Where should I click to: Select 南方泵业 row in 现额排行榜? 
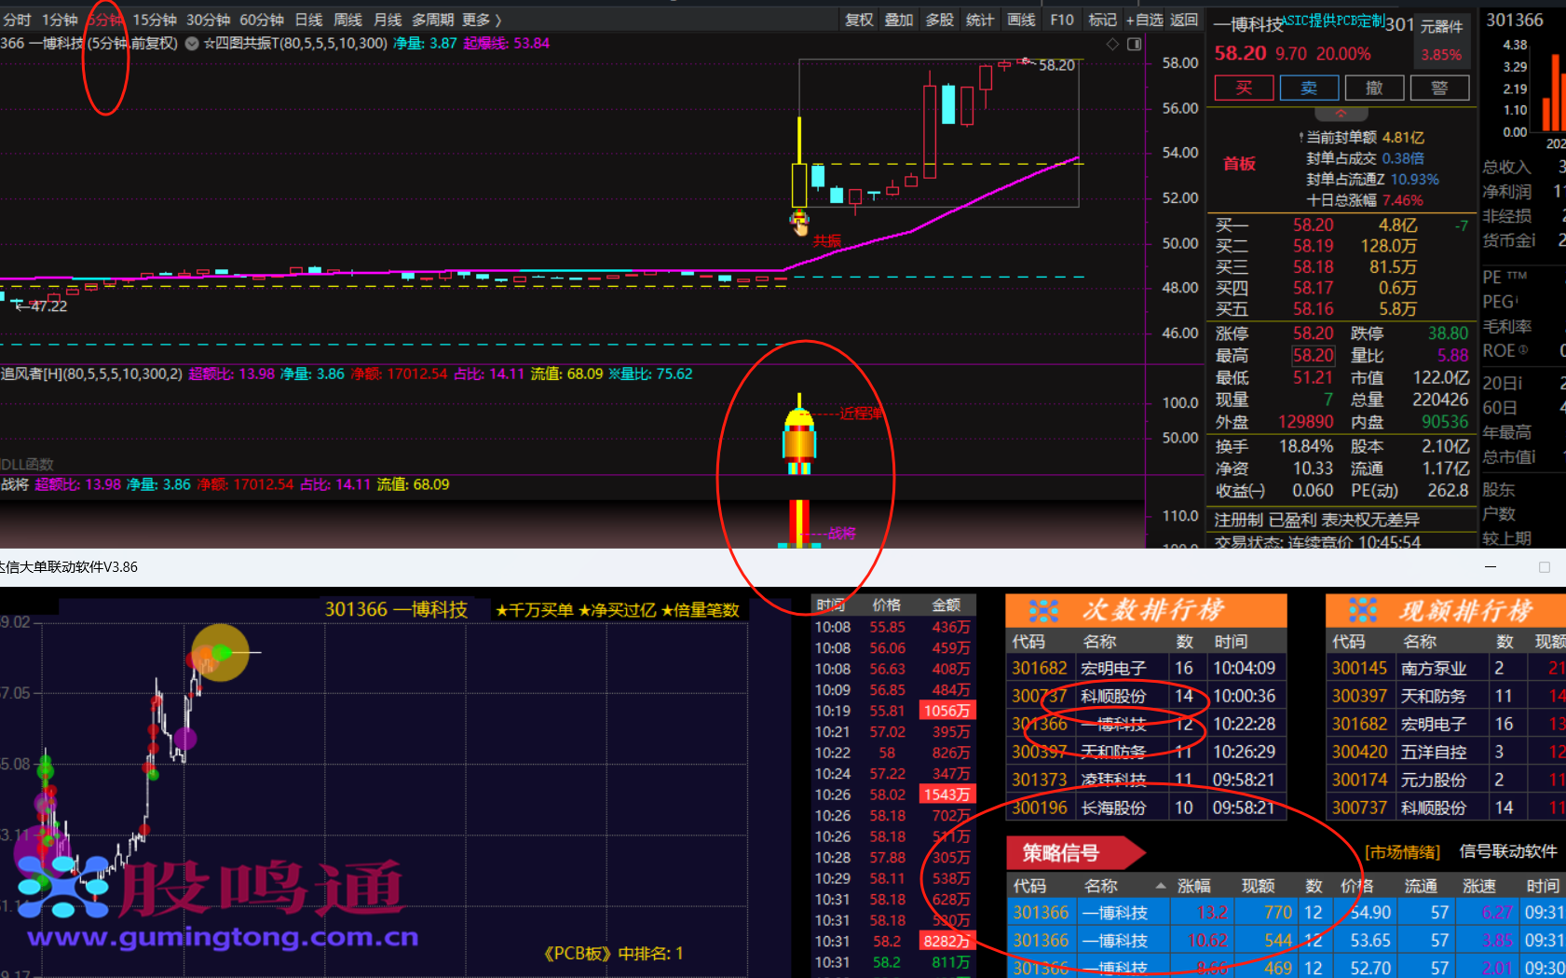(1447, 668)
